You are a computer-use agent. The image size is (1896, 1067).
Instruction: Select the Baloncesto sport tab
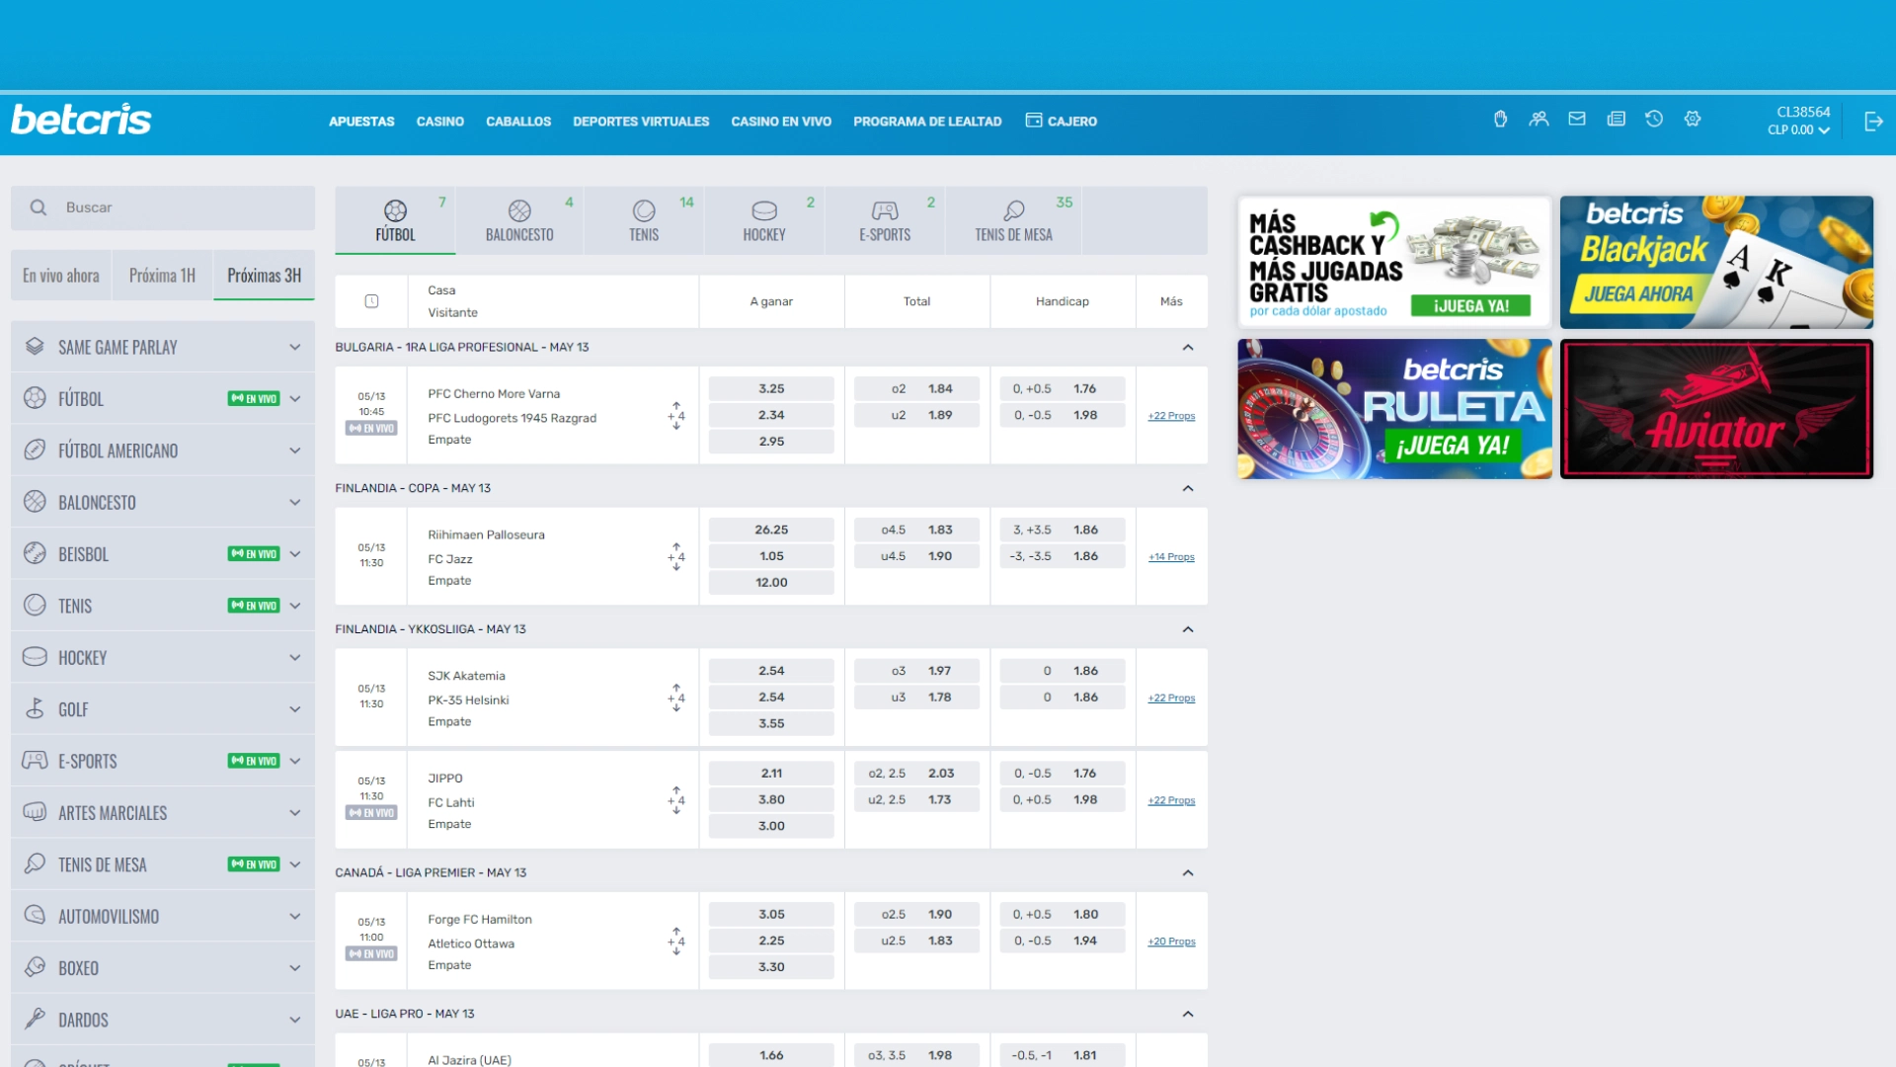[519, 221]
